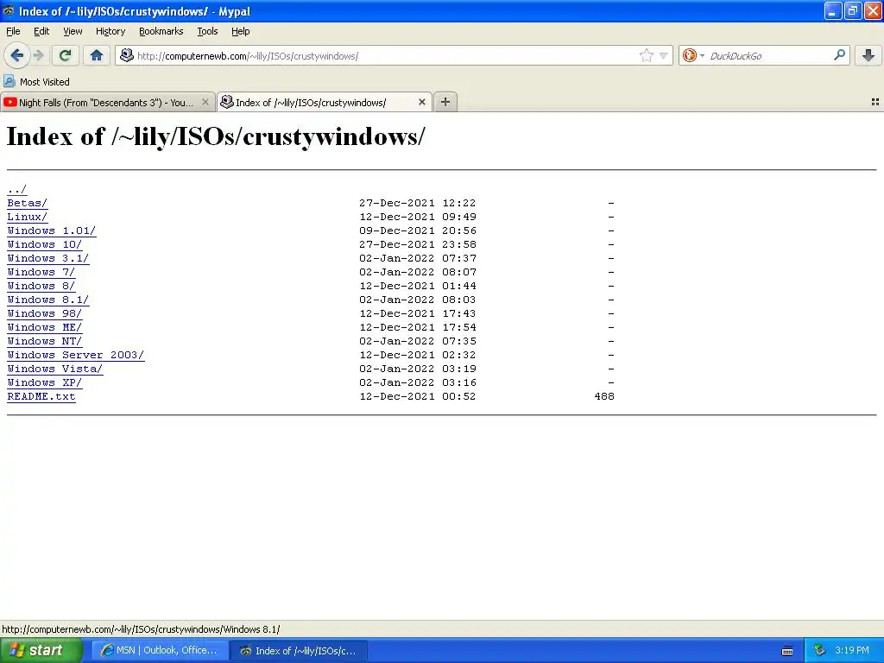Click the site identity icon in address bar

click(x=127, y=55)
